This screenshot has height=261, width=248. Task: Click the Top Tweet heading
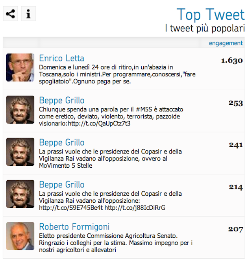click(x=211, y=15)
